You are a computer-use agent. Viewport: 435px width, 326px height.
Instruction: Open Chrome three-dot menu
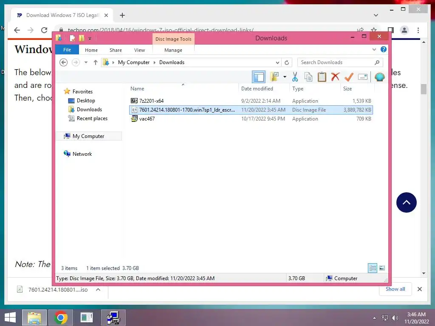[418, 30]
